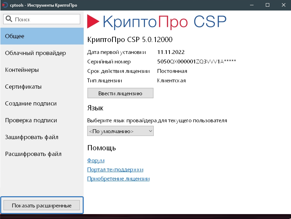Select the Общее section
Viewport: 291px width, 219px height.
coord(42,36)
